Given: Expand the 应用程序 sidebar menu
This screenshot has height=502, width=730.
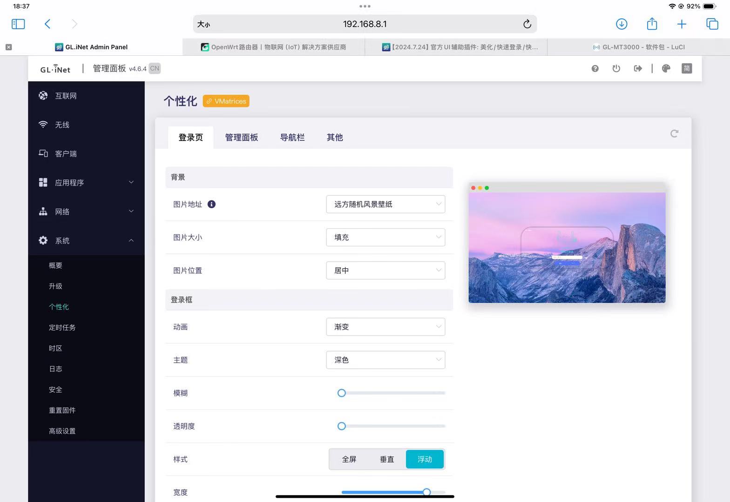Looking at the screenshot, I should (x=86, y=183).
